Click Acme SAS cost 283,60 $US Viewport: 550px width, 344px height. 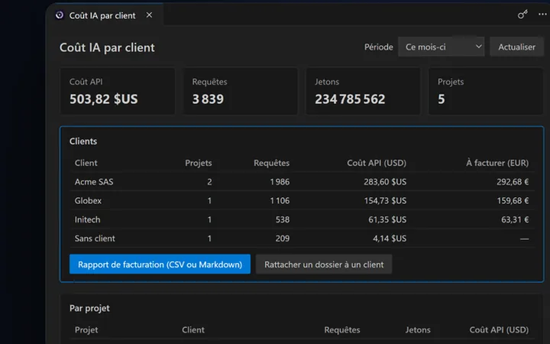(385, 182)
